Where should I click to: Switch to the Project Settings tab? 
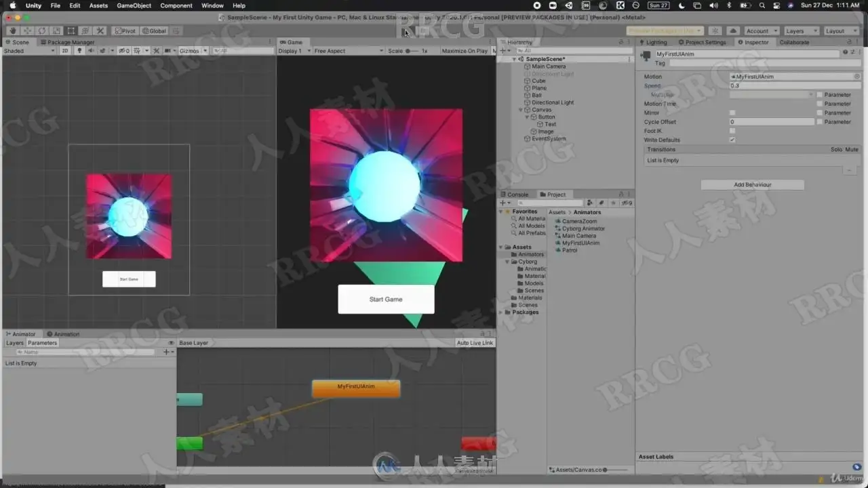pyautogui.click(x=702, y=42)
